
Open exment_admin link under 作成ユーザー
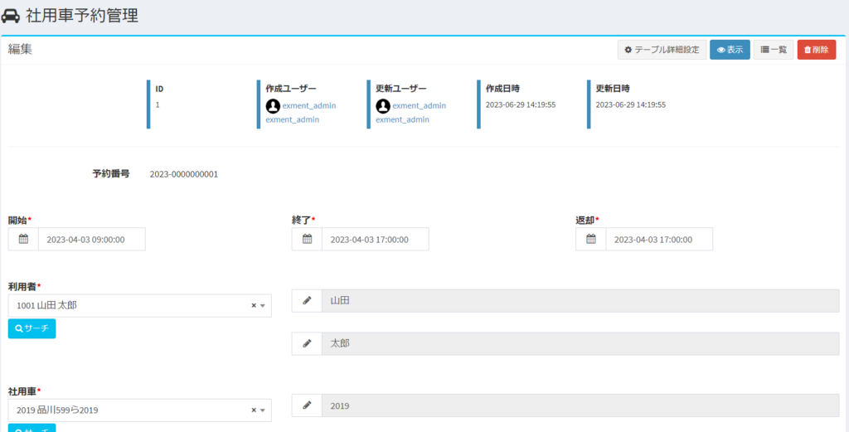(x=309, y=105)
